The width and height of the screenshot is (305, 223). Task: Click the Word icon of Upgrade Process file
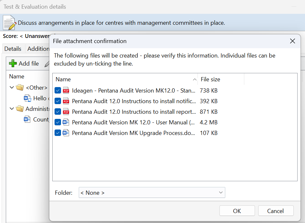click(66, 133)
